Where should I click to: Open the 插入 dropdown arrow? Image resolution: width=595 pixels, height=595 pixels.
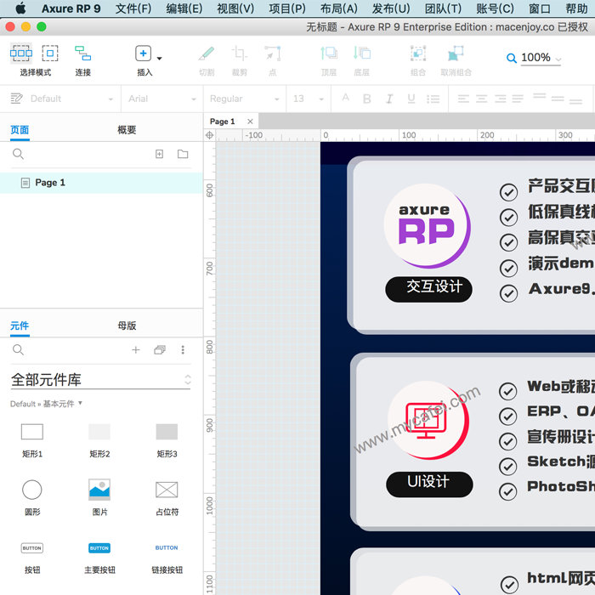tap(160, 59)
